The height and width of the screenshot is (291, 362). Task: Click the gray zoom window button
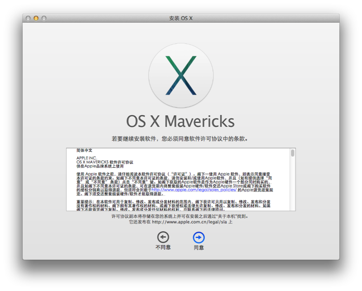pyautogui.click(x=44, y=18)
